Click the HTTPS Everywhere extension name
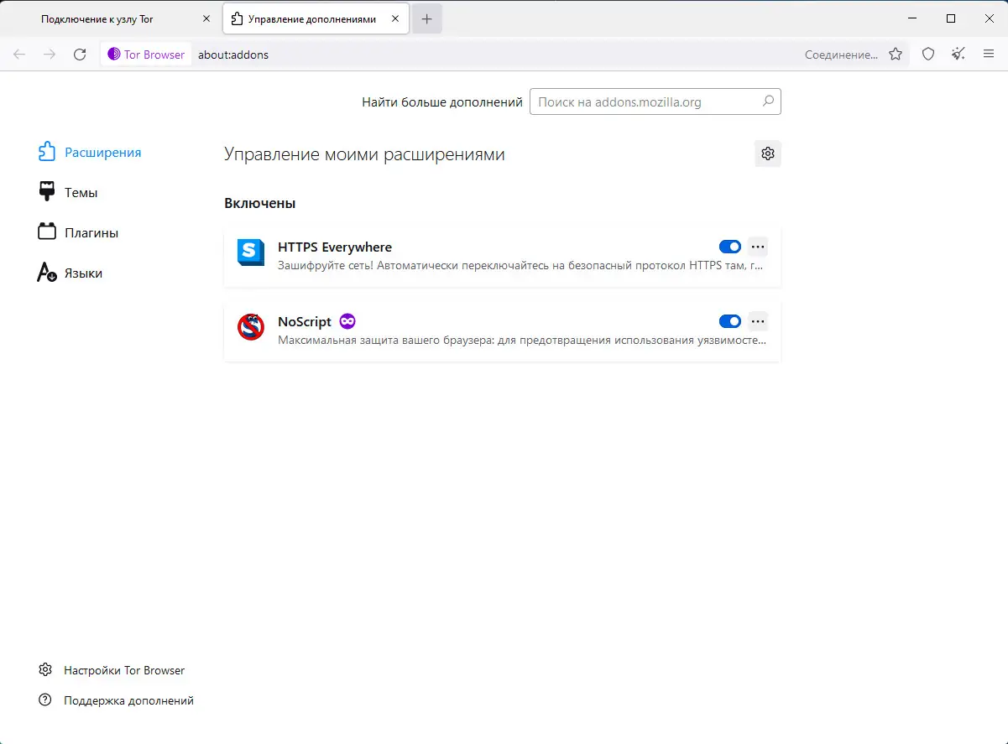Viewport: 1008px width, 744px height. [x=335, y=247]
